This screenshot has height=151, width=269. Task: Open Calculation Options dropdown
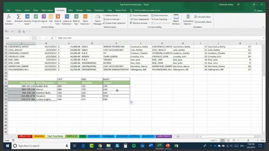click(188, 19)
